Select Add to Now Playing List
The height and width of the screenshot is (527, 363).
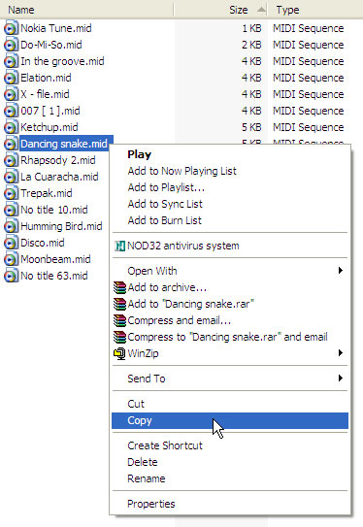coord(230,171)
